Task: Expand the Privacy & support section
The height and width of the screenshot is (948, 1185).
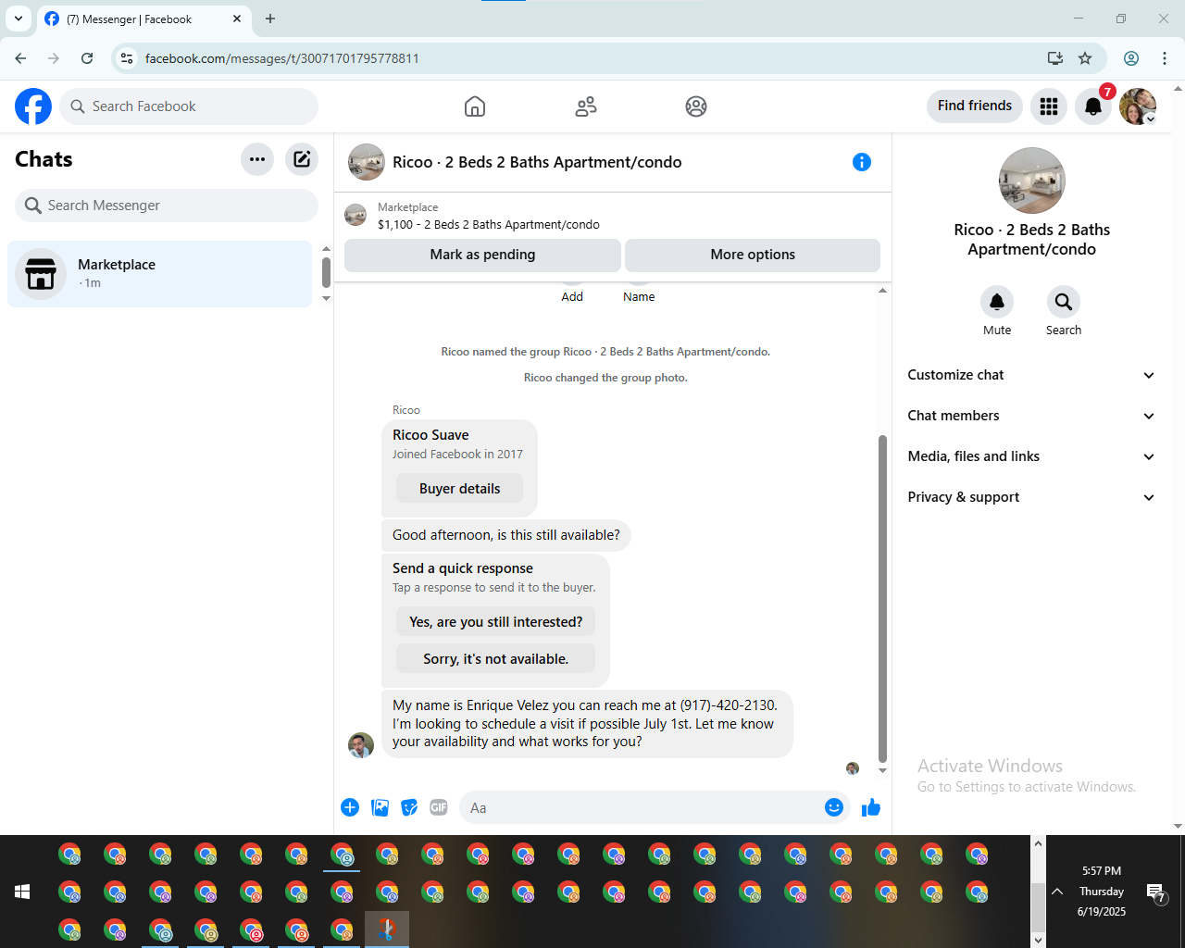Action: (1032, 497)
